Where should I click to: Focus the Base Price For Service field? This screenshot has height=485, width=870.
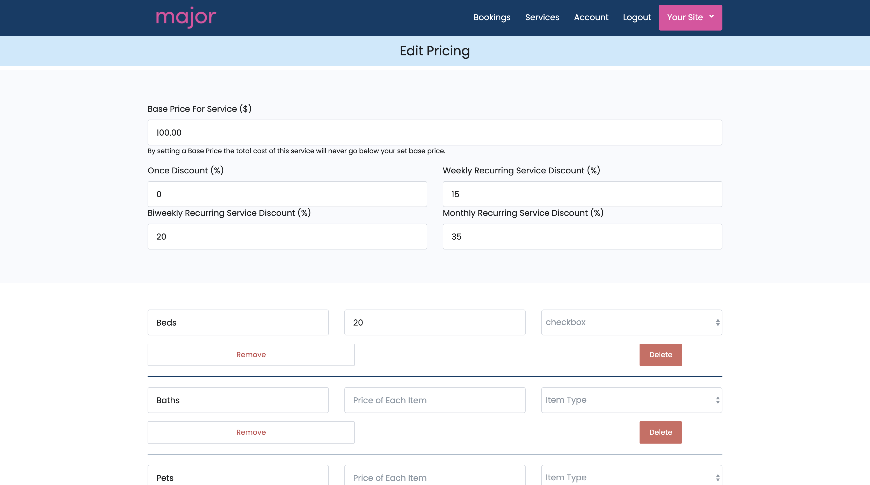435,132
